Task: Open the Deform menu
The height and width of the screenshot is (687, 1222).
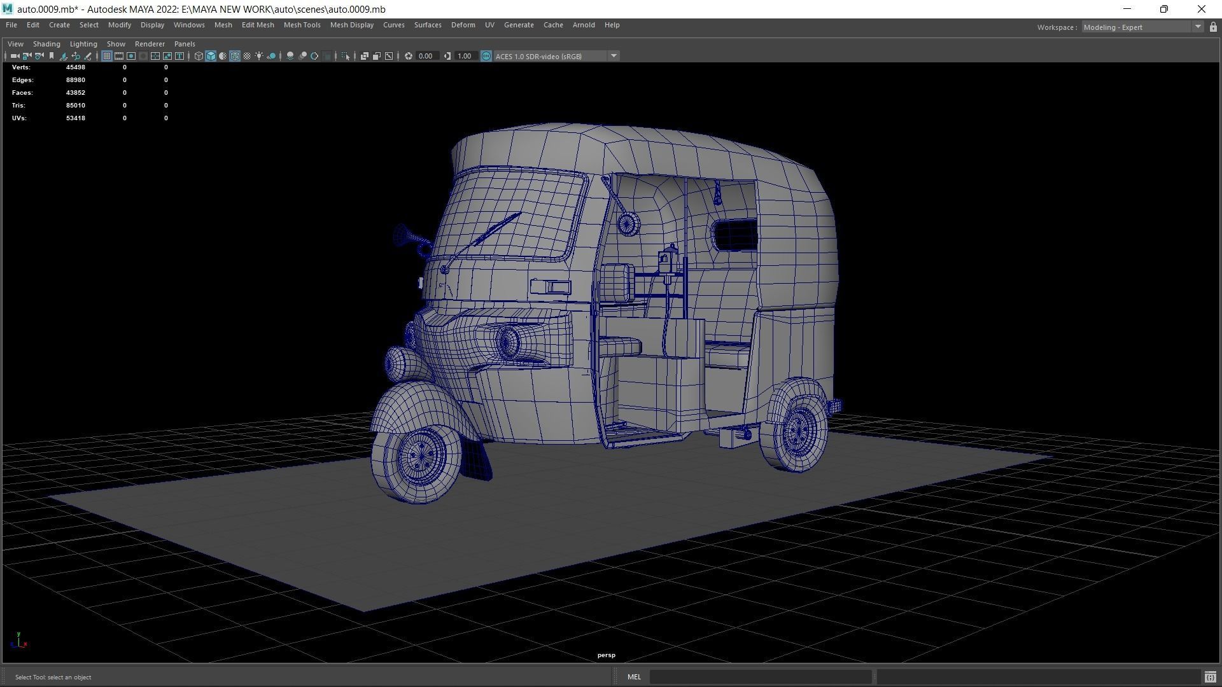Action: 463,25
